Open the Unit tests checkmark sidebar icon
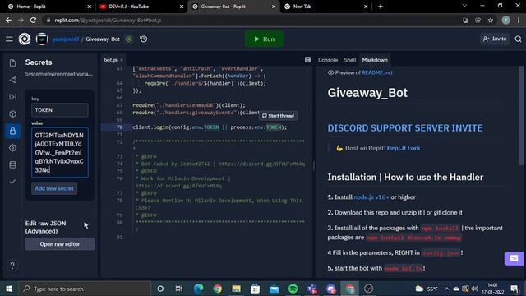526x296 pixels. point(13,182)
